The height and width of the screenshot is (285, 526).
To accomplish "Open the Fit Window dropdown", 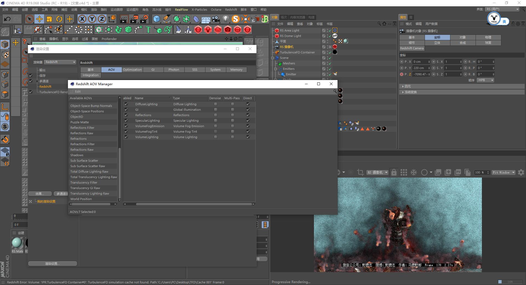I will tap(504, 172).
